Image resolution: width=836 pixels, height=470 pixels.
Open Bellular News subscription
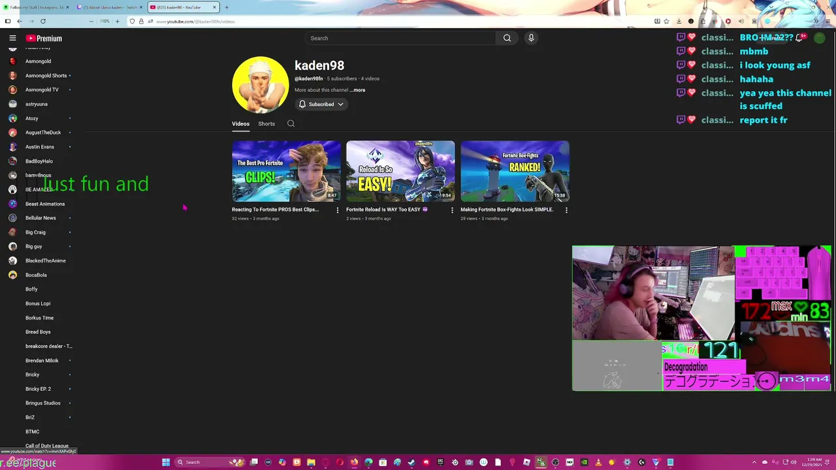(39, 218)
